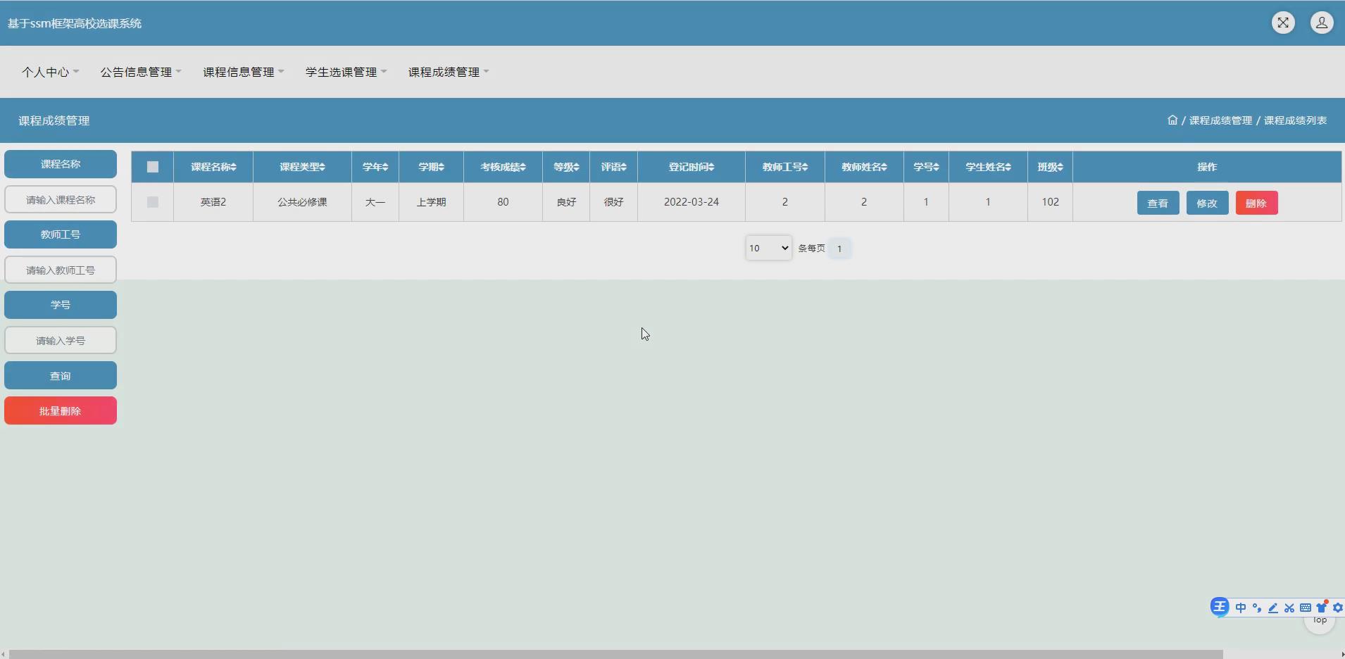Click the red 批量删除 button
Image resolution: width=1345 pixels, height=659 pixels.
point(61,410)
